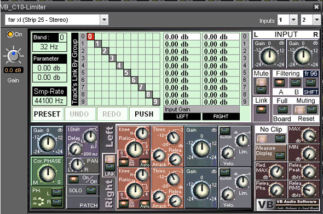
Task: Select the Left channel tab
Action: [x=109, y=137]
